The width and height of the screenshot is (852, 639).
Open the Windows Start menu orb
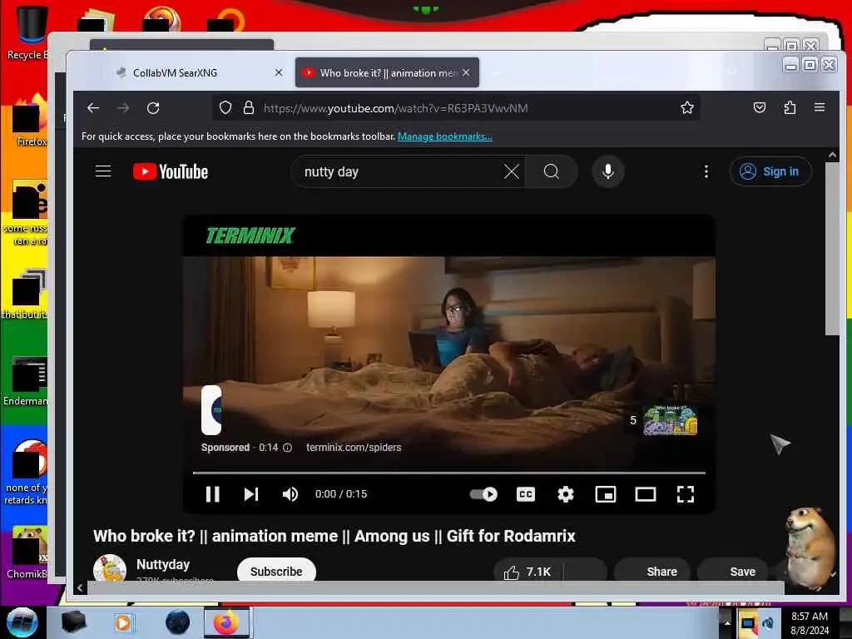pyautogui.click(x=22, y=622)
